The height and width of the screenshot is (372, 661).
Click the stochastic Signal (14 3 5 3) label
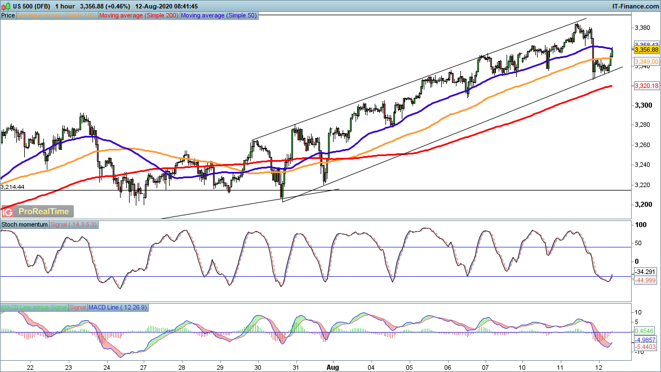pos(74,224)
